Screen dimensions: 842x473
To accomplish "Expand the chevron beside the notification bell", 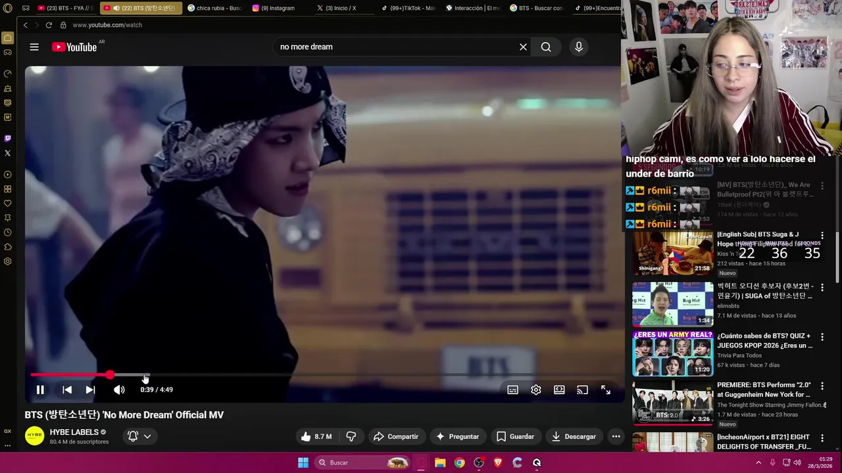I will click(x=147, y=436).
